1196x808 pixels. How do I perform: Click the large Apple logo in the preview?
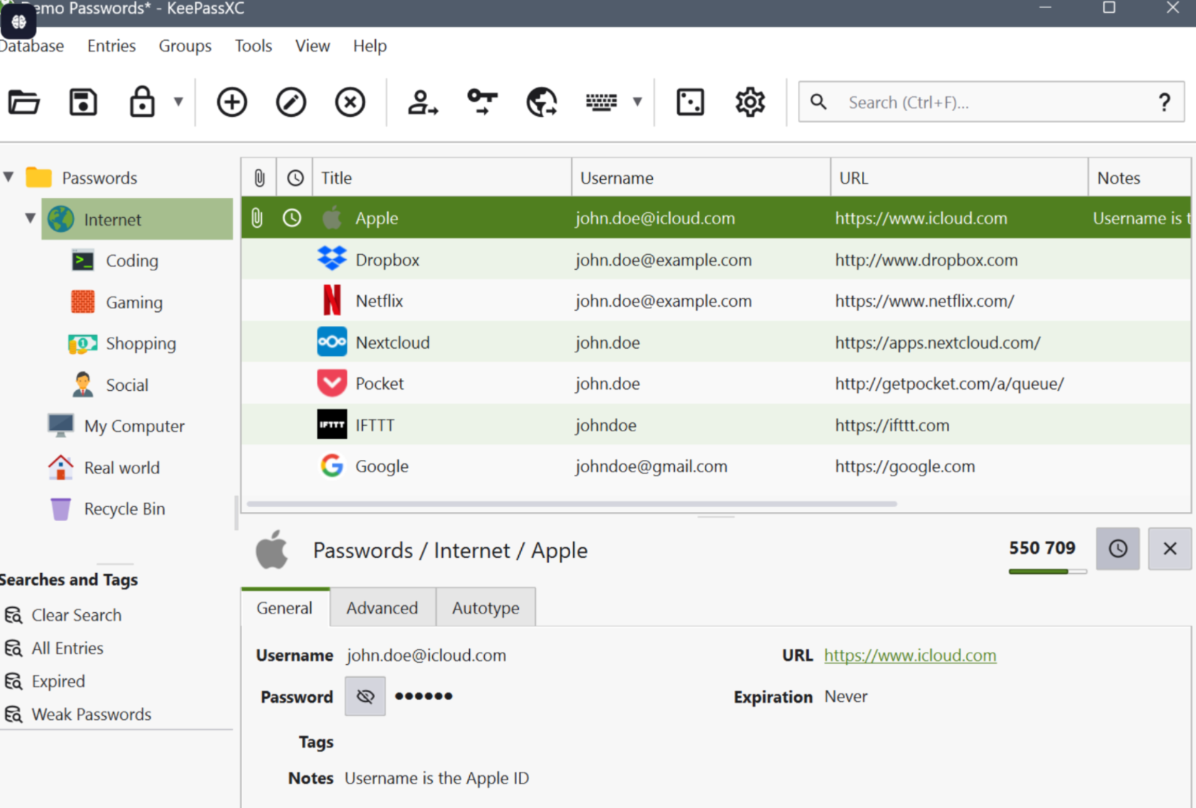272,550
